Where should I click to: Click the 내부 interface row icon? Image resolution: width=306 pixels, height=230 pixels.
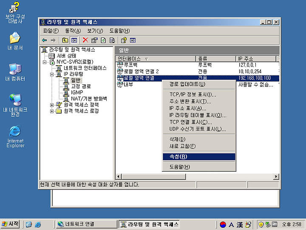tap(119, 84)
